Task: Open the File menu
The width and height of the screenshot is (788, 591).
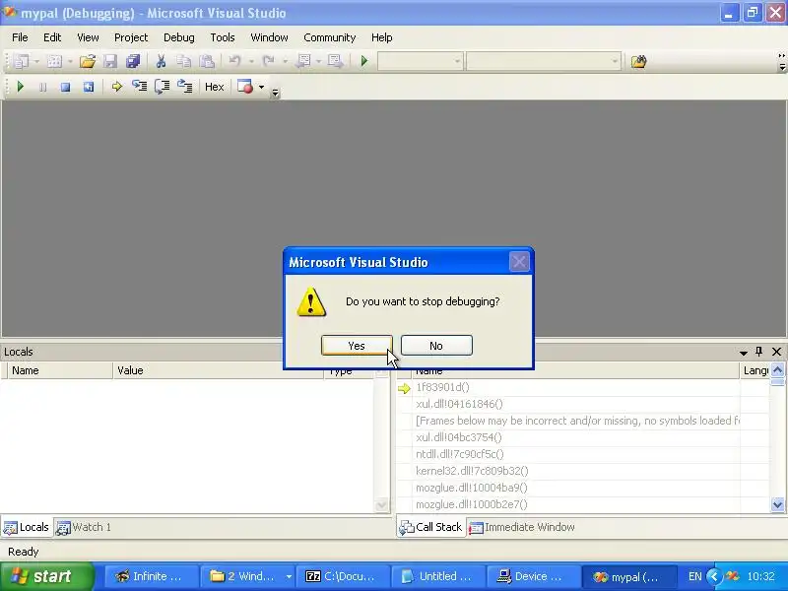Action: tap(20, 37)
